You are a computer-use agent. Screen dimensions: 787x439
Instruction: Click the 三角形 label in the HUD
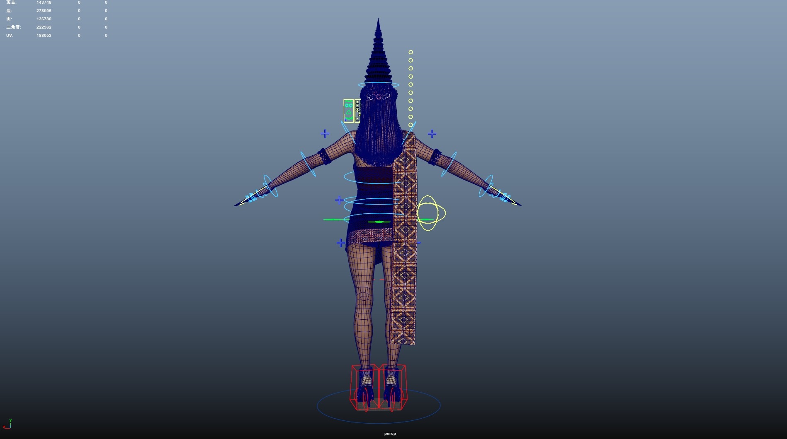coord(13,27)
